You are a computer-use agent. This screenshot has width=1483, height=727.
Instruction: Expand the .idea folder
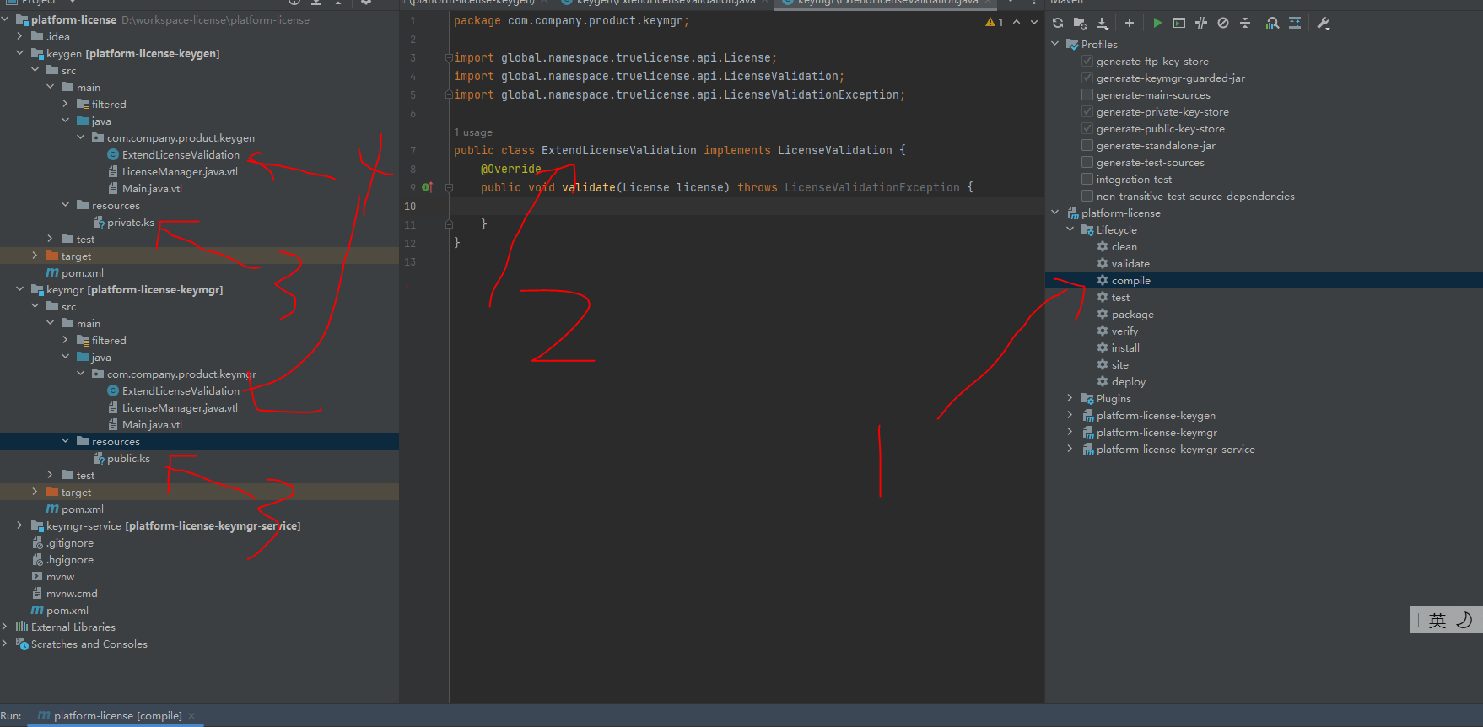(x=19, y=36)
